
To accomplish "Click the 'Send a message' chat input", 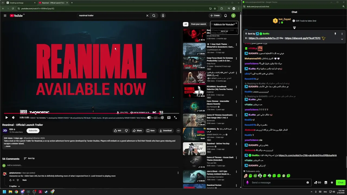I will (278, 183).
